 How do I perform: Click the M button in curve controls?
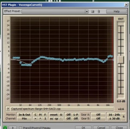(40, 115)
